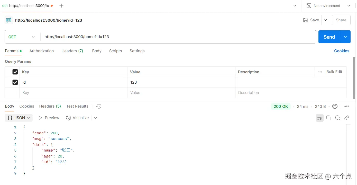The height and width of the screenshot is (185, 357).
Task: Open the response Cookies tab
Action: (27, 106)
